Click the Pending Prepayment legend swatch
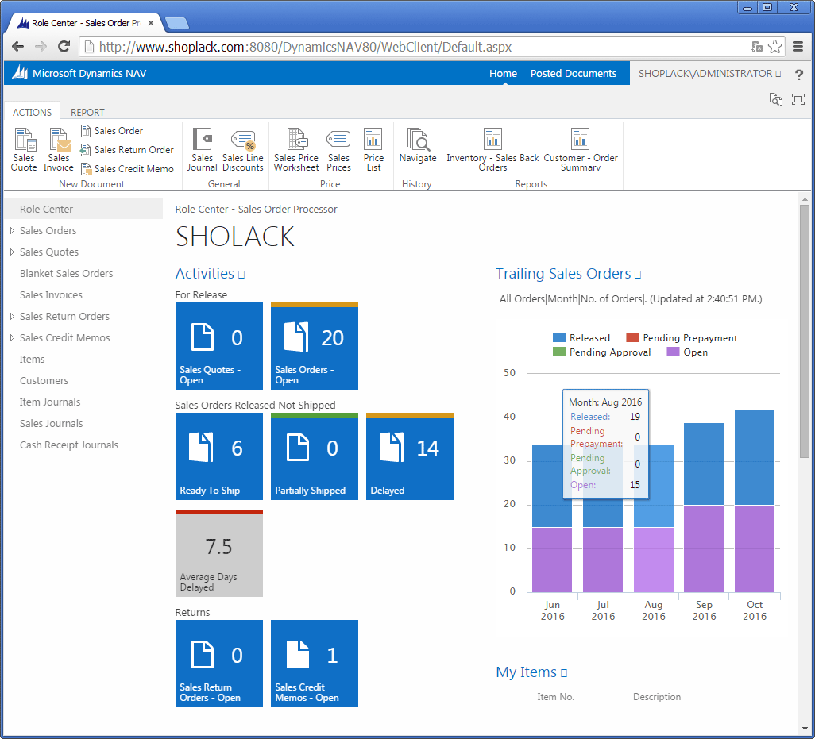Image resolution: width=815 pixels, height=739 pixels. pyautogui.click(x=632, y=337)
